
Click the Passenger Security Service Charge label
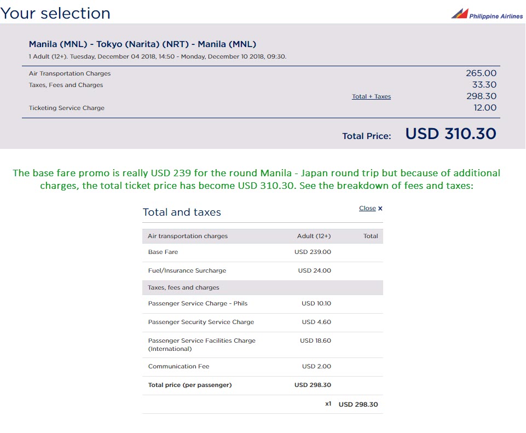point(201,322)
